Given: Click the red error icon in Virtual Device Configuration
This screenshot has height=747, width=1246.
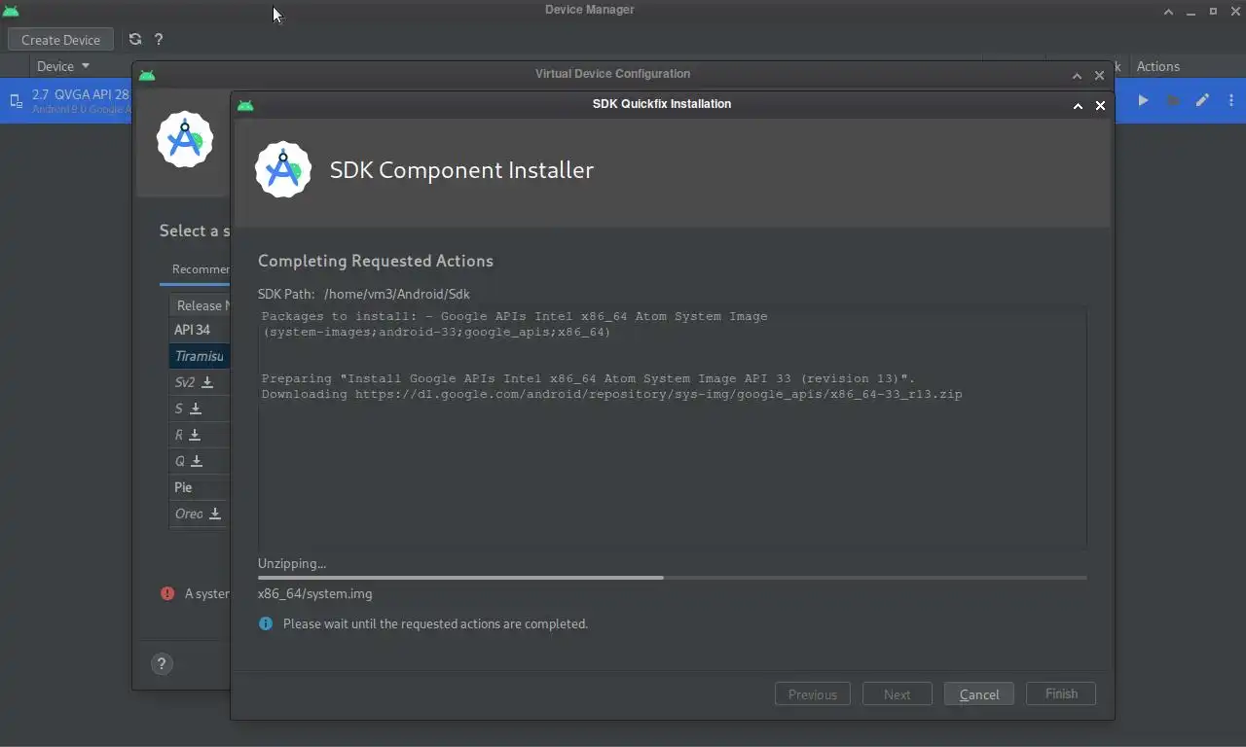Looking at the screenshot, I should [x=167, y=593].
